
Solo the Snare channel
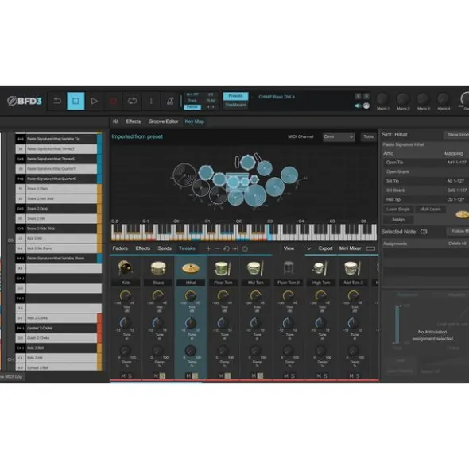tap(162, 375)
